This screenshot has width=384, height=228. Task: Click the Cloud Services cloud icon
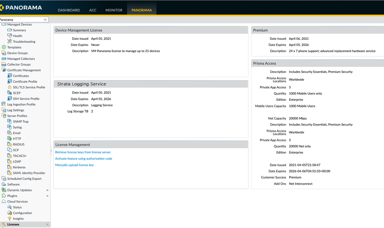point(4,202)
